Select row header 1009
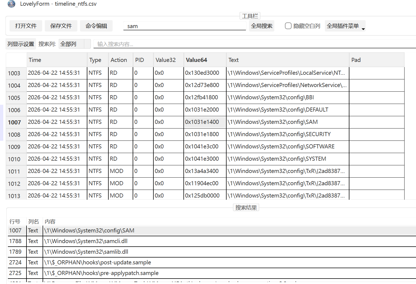The width and height of the screenshot is (416, 284). tap(16, 147)
